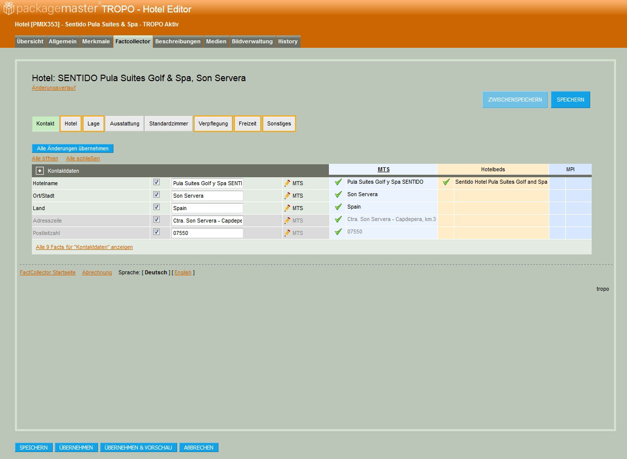Click Alle Änderungen übernehmen button
The image size is (627, 459).
[73, 148]
